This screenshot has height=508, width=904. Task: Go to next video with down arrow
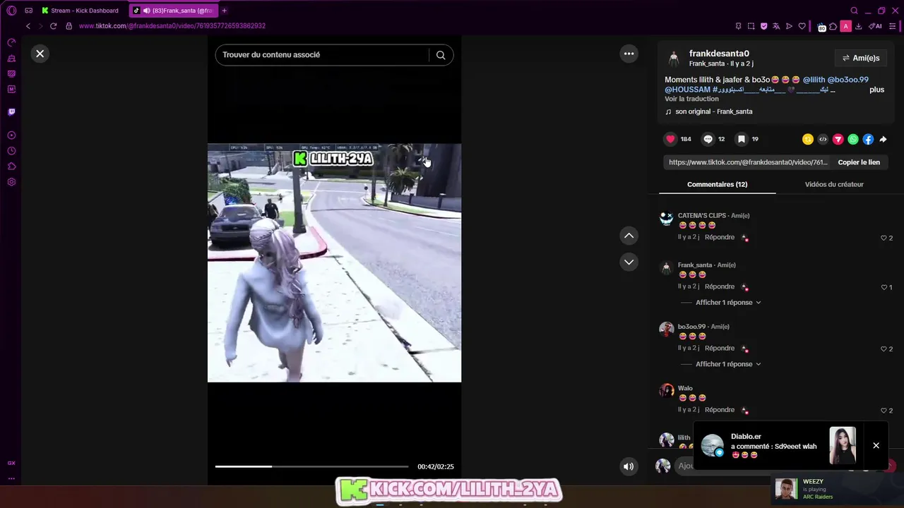point(629,262)
